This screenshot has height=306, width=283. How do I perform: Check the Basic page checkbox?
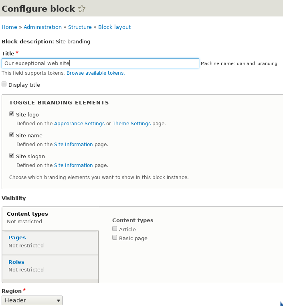[x=115, y=237]
